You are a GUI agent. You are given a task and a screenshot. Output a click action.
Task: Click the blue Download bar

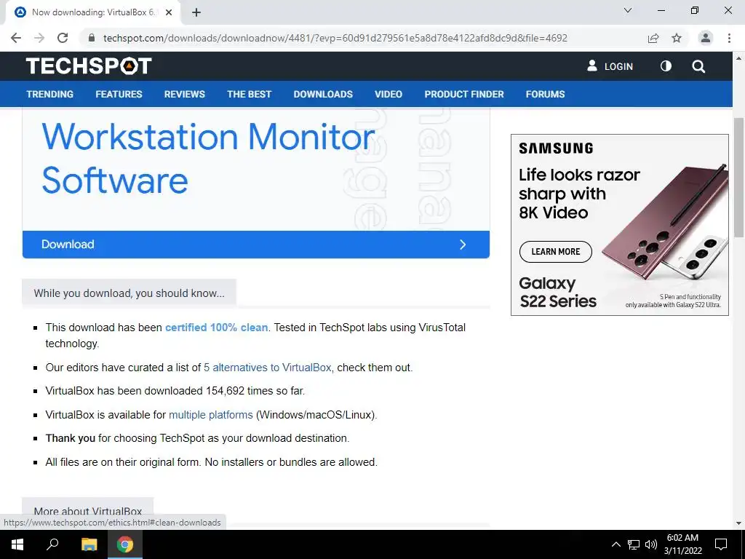point(256,245)
